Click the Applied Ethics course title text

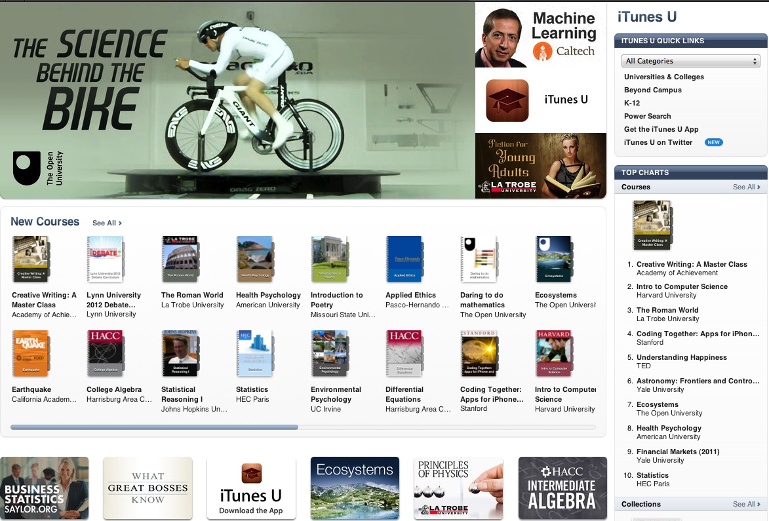[x=410, y=295]
